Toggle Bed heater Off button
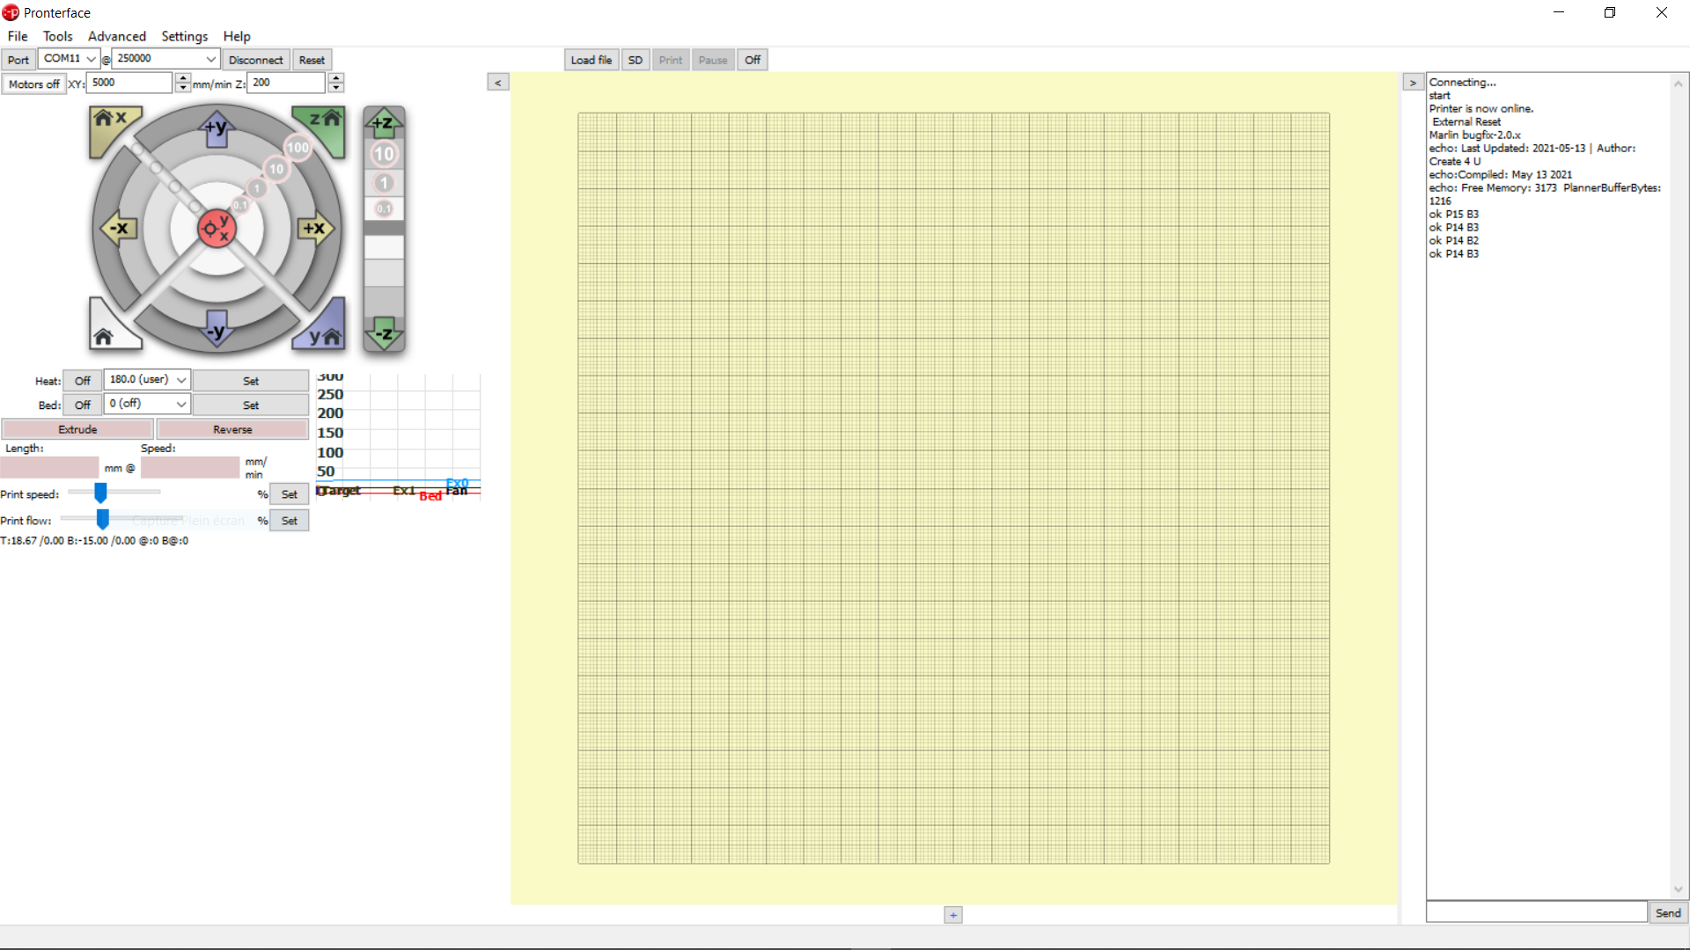The image size is (1690, 950). pyautogui.click(x=83, y=405)
